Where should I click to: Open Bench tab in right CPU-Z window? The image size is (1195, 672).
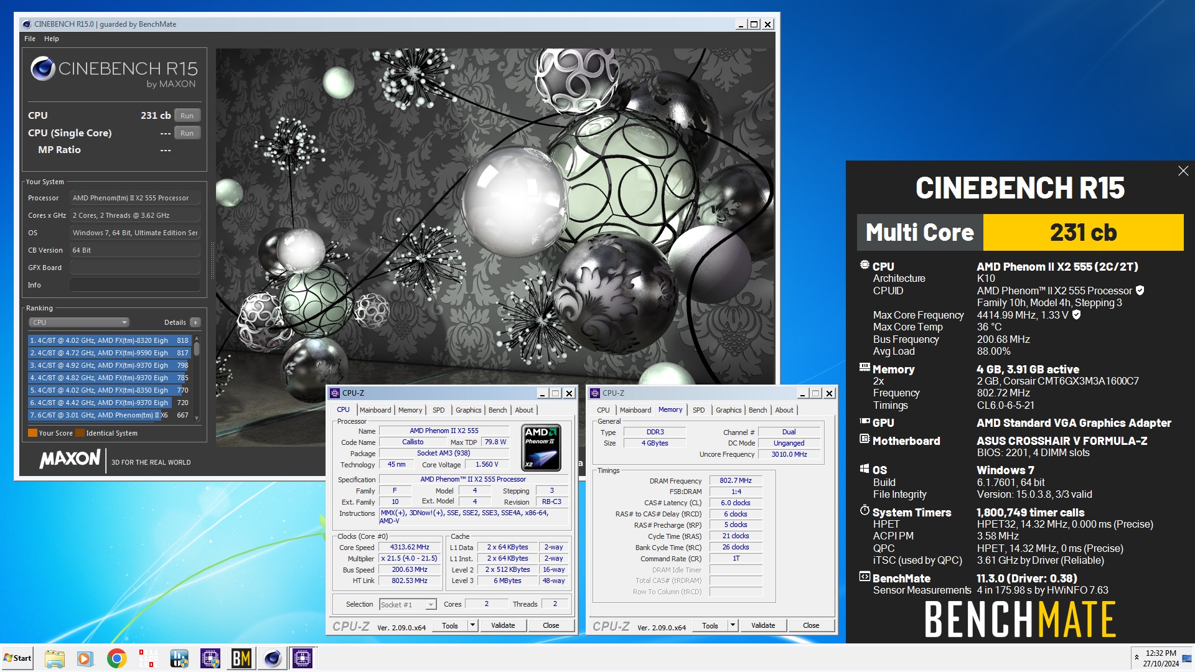coord(758,410)
